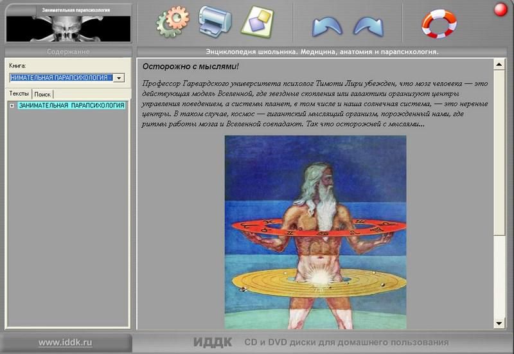Click the bearded man illustration

[x=315, y=231]
